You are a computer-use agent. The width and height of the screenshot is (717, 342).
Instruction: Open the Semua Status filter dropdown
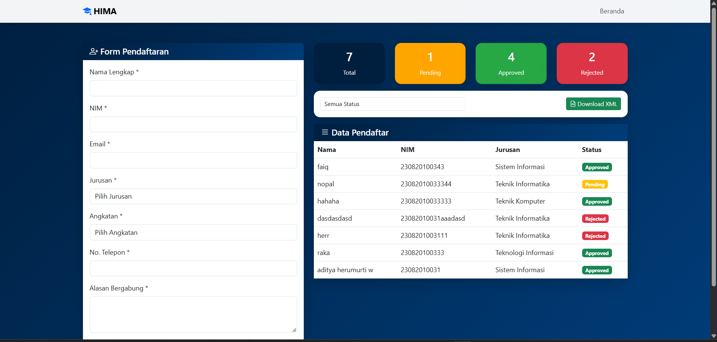pyautogui.click(x=393, y=104)
